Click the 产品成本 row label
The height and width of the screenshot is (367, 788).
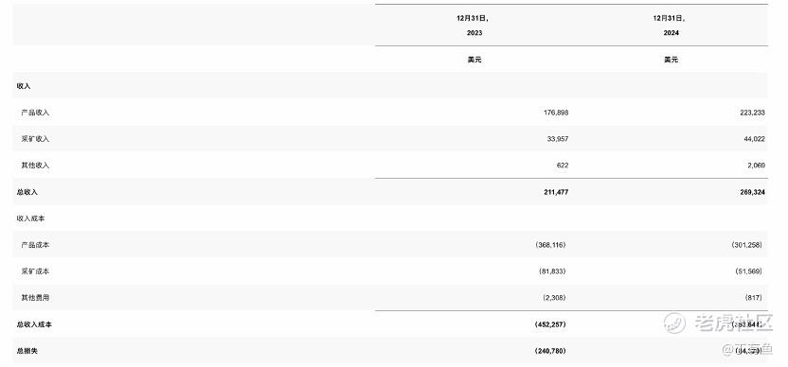coord(35,245)
